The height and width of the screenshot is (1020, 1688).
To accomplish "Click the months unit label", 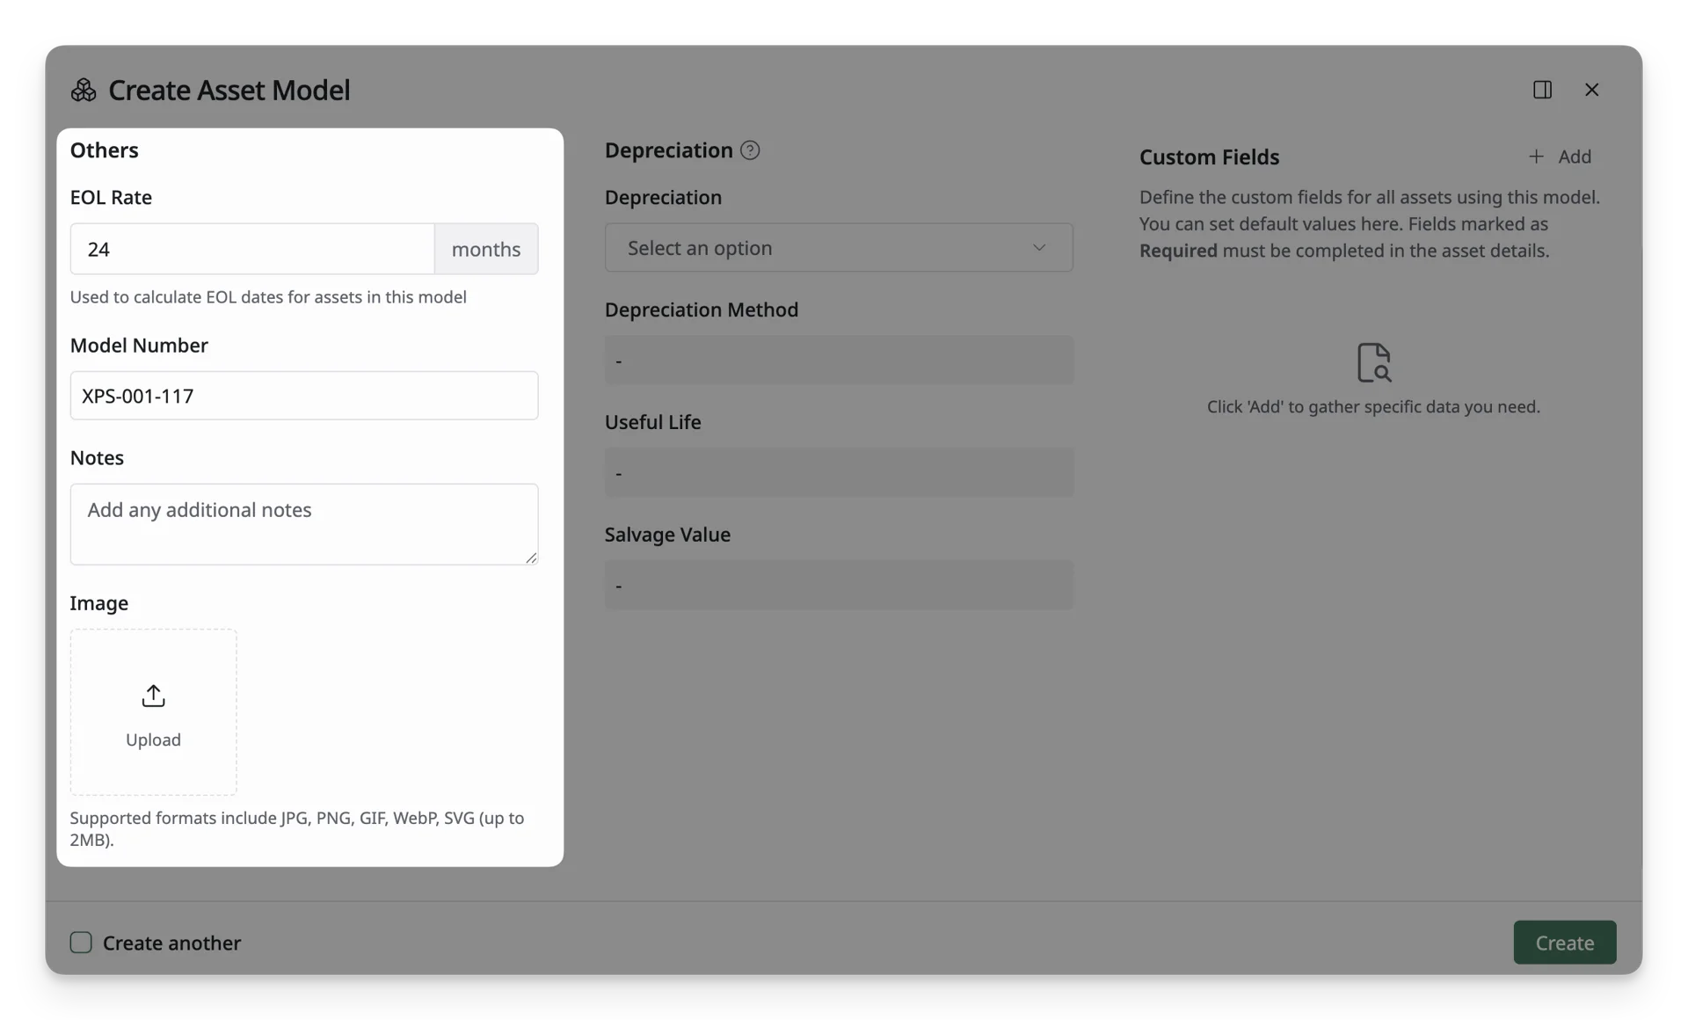I will [x=486, y=249].
